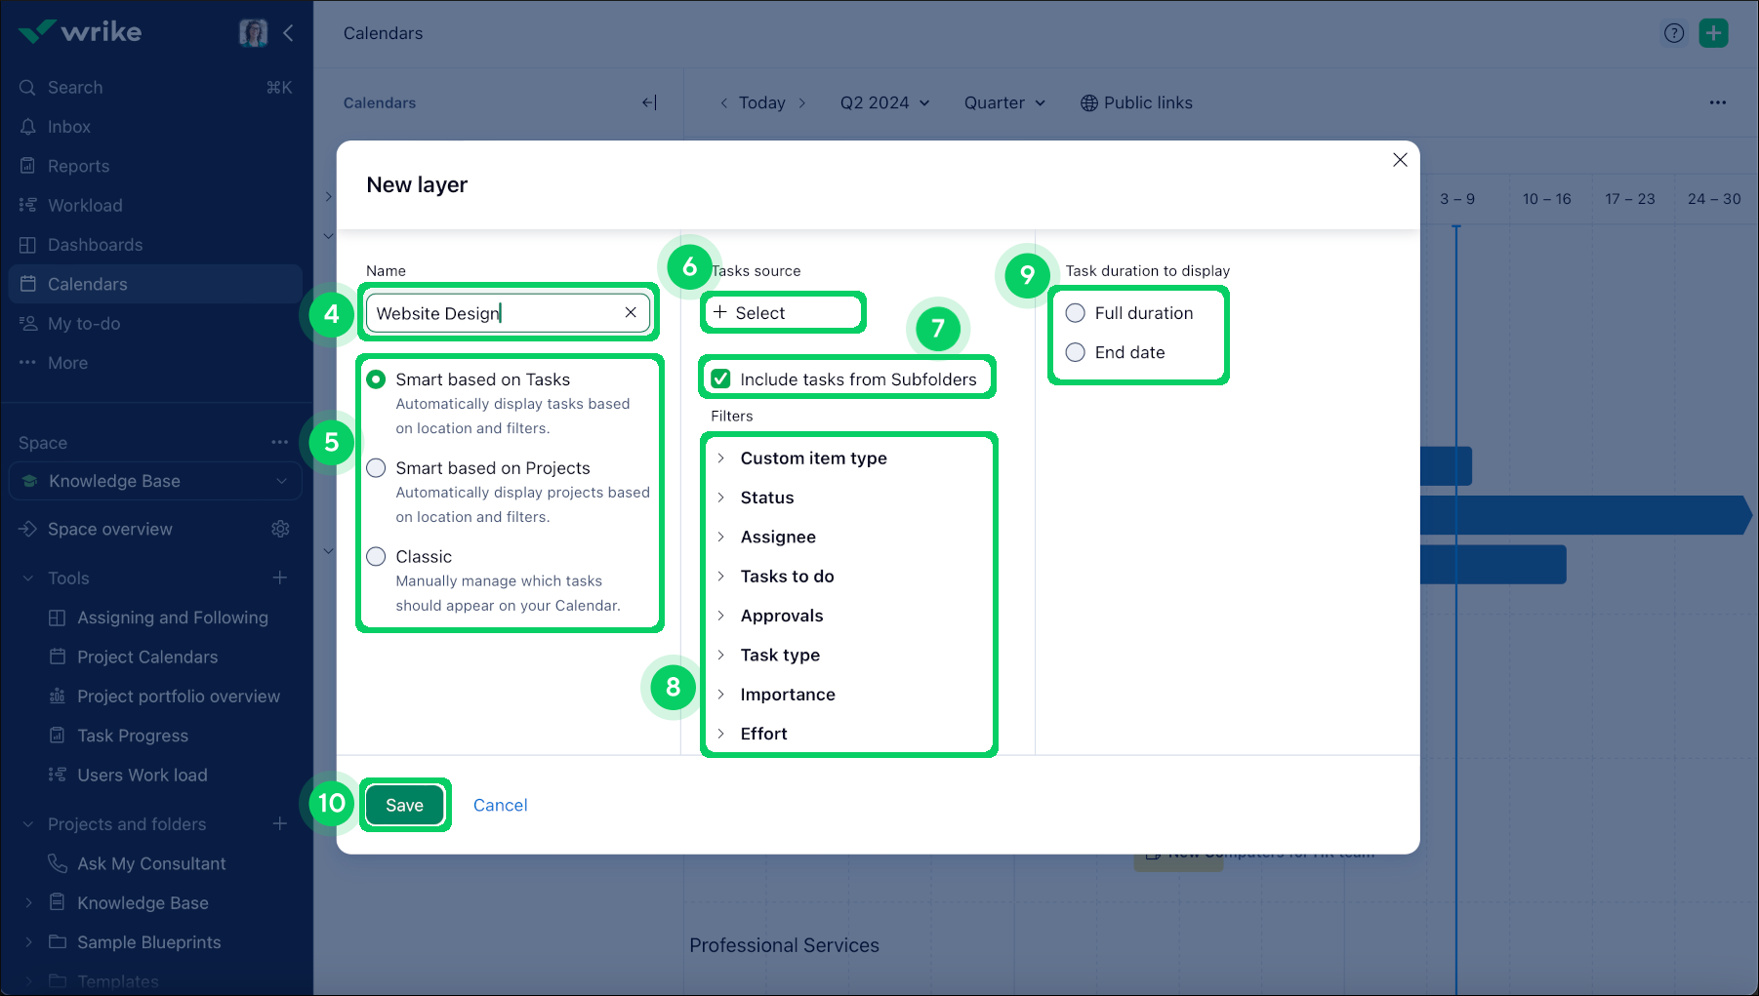Add a new tool with plus icon beside Tools

[x=280, y=578]
